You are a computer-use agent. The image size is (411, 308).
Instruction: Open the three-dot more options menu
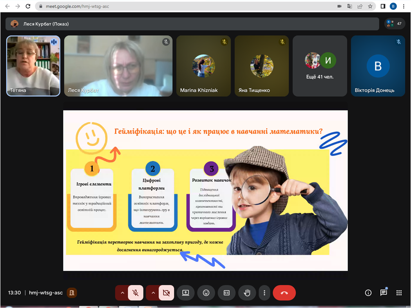coord(265,293)
